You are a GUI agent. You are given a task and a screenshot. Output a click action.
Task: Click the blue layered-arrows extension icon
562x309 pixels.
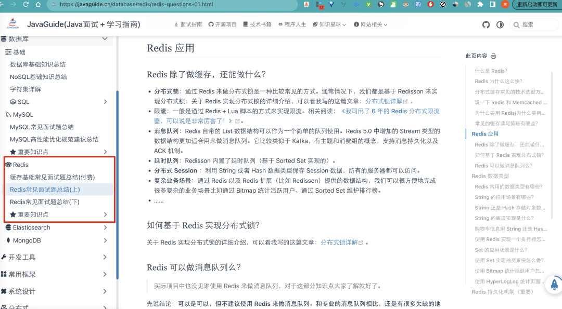pos(356,4)
